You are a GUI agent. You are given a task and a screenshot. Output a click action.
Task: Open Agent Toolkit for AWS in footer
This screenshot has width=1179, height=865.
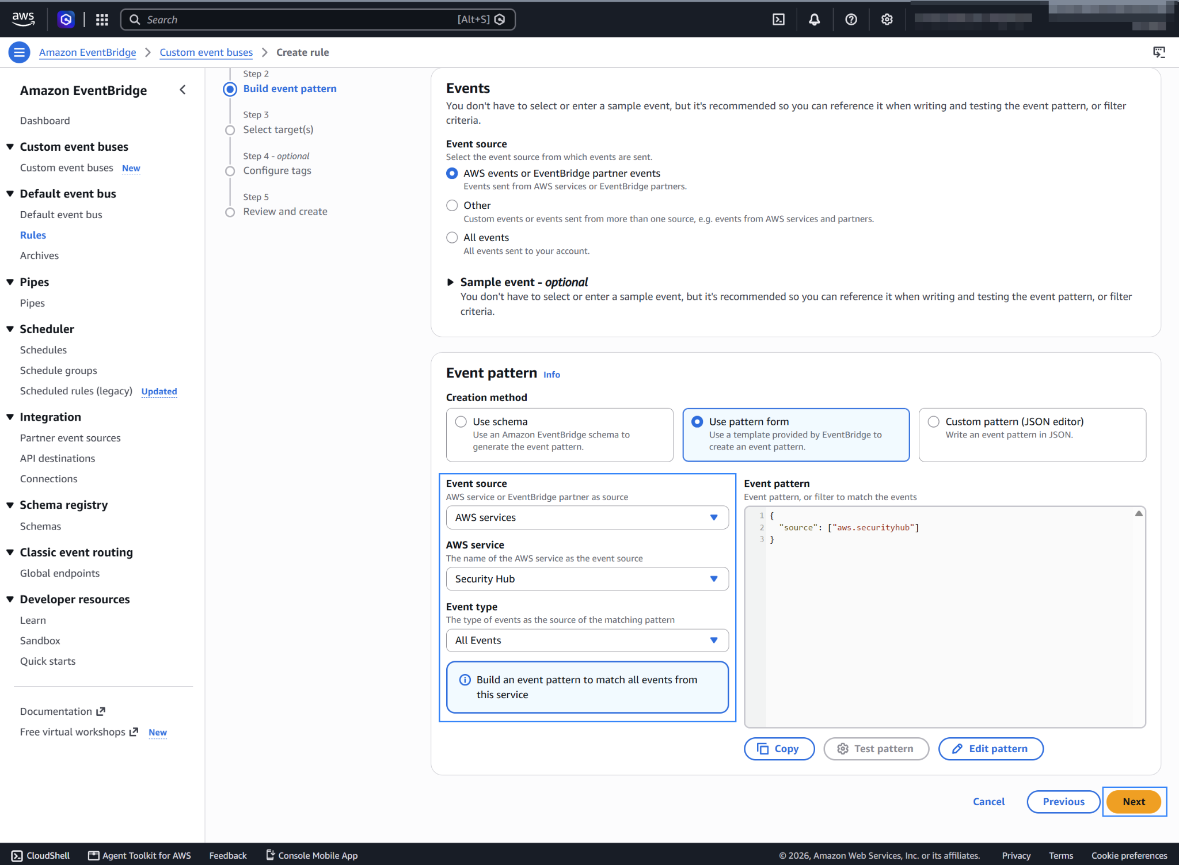pos(139,855)
